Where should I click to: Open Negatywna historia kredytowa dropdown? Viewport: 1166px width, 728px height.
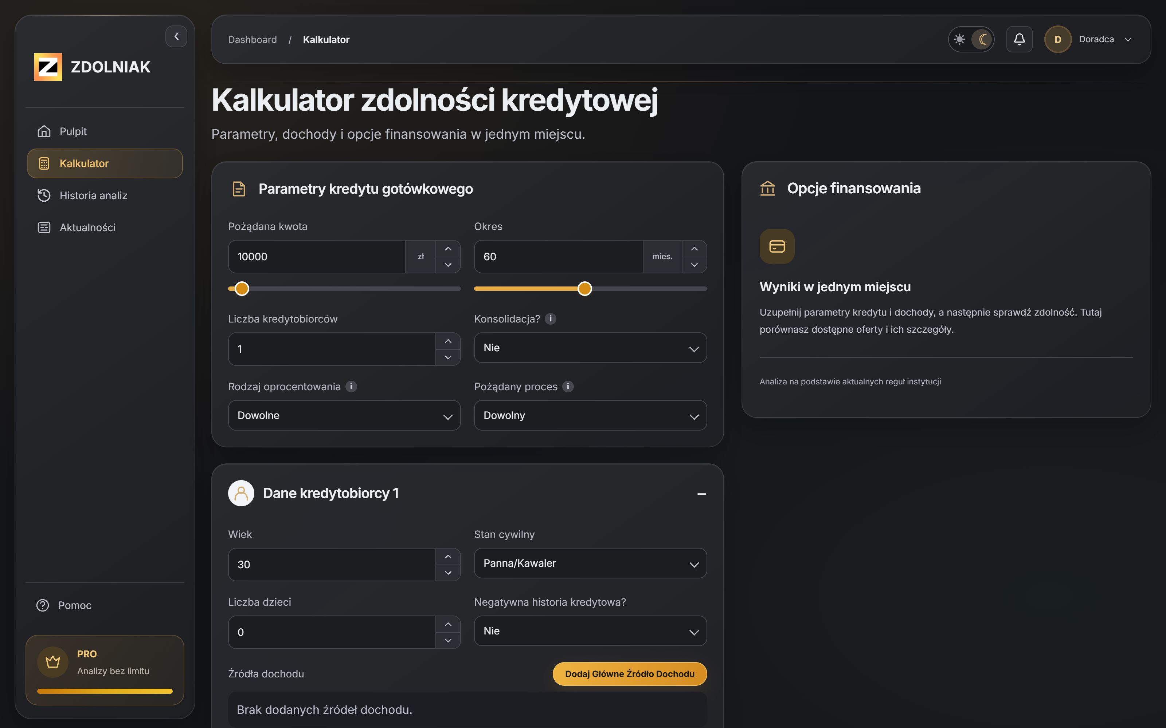coord(590,631)
